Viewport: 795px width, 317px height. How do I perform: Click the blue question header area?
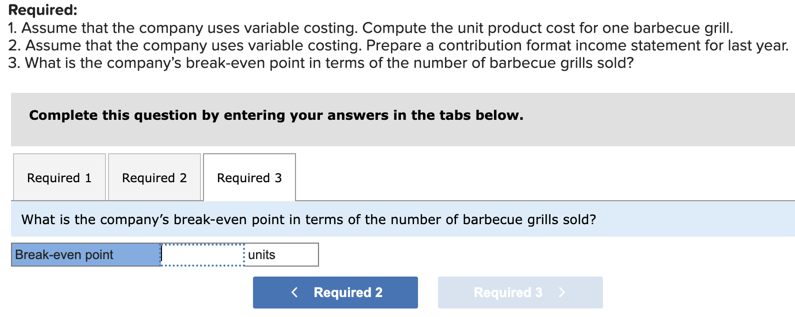pos(400,219)
